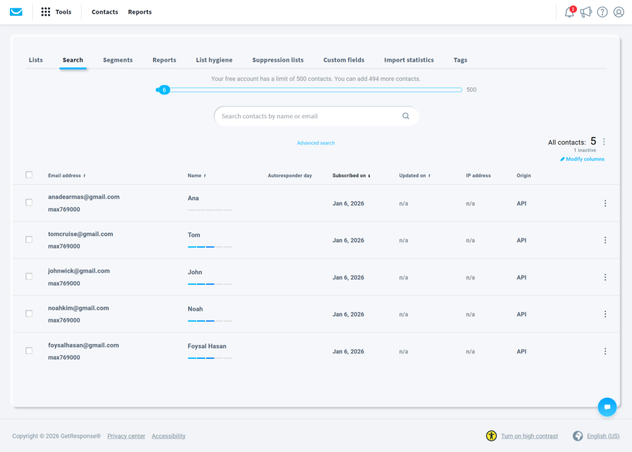Open Reports in top navigation
Screen dimensions: 632x452
140,12
